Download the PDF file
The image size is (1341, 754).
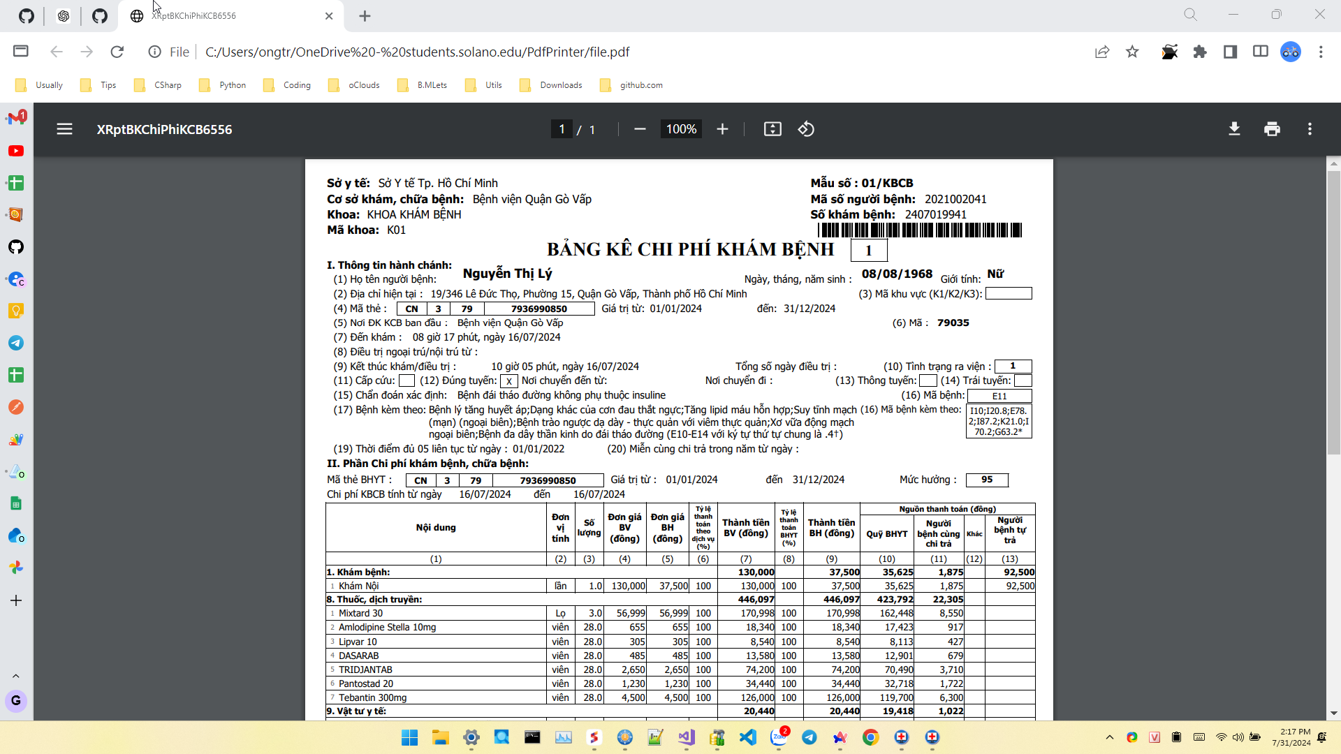(1234, 129)
